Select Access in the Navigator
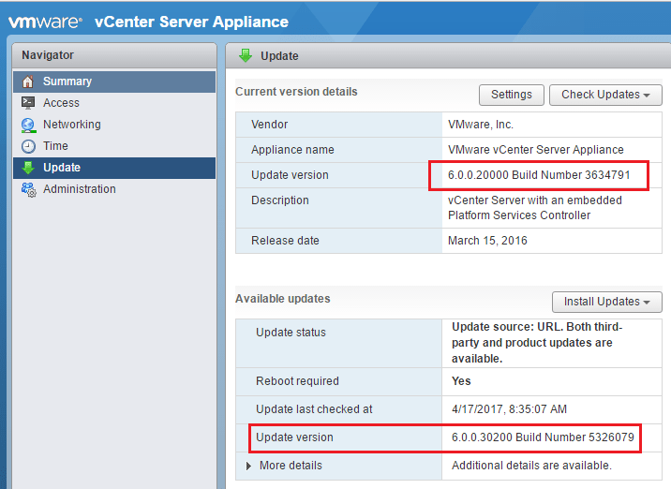671x489 pixels. [x=61, y=103]
